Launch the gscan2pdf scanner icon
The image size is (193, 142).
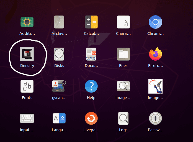59,86
